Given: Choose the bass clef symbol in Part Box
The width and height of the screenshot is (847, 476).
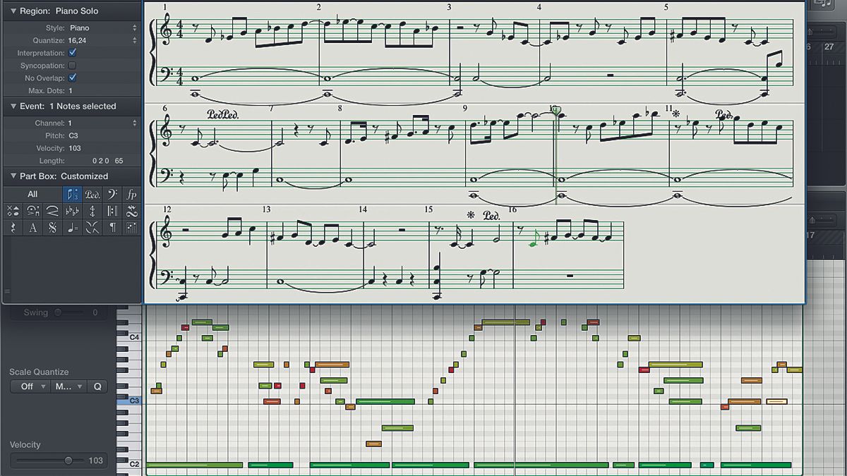Looking at the screenshot, I should pos(112,194).
